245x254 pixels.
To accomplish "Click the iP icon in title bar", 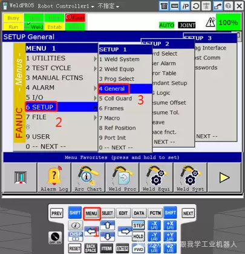I will point(185,6).
